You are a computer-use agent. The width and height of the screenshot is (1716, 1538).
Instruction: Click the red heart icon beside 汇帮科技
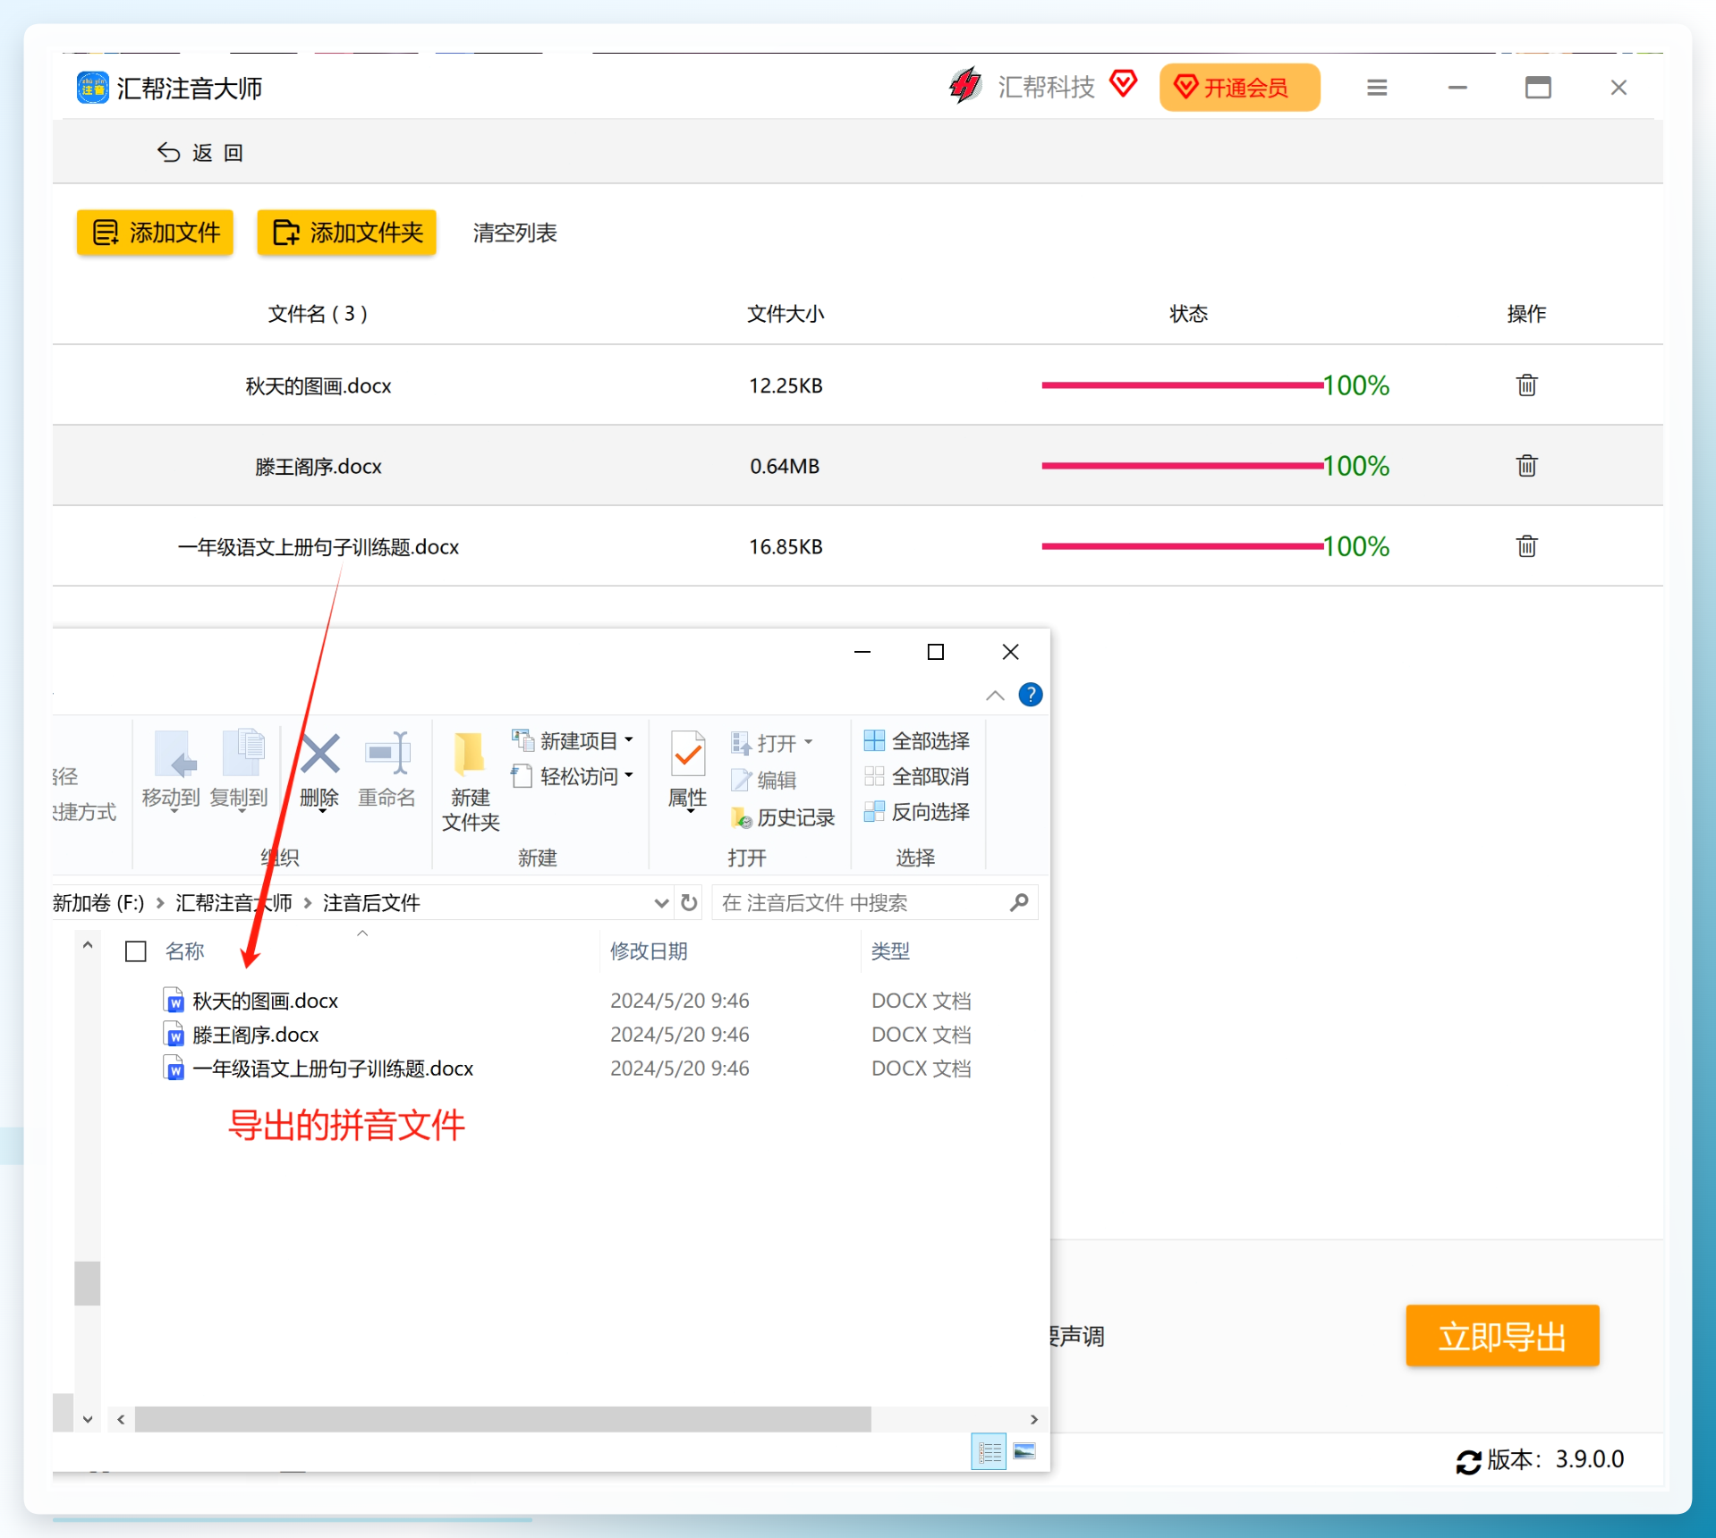(1124, 84)
